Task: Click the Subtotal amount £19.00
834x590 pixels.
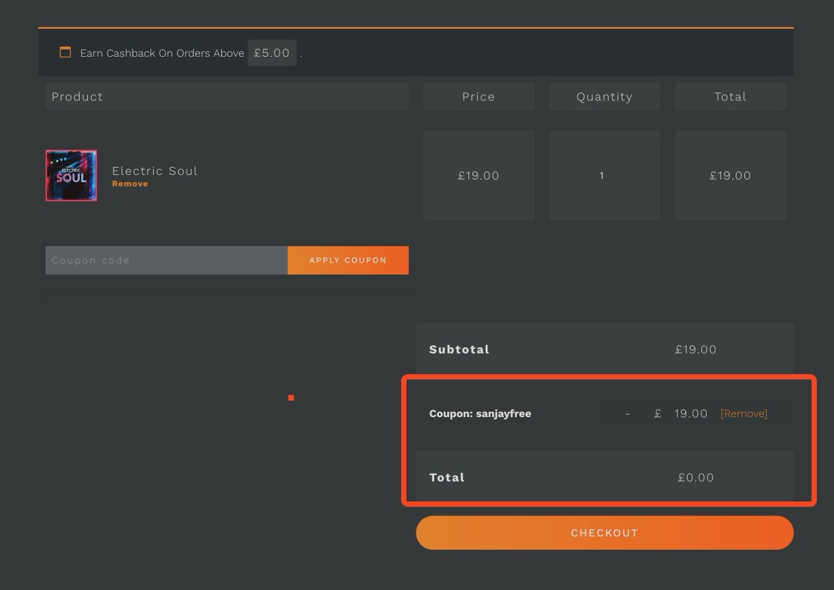Action: click(x=695, y=350)
